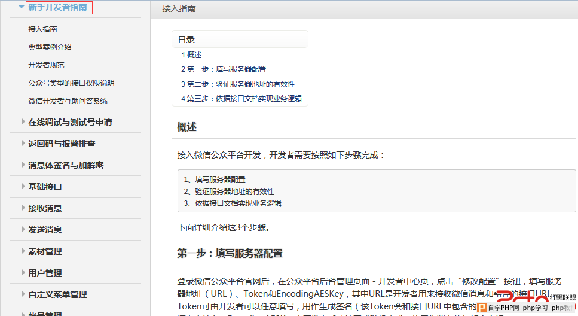The height and width of the screenshot is (316, 578).
Task: Jump to '2 第一步：填写服务器配置' contents entry
Action: (x=224, y=69)
